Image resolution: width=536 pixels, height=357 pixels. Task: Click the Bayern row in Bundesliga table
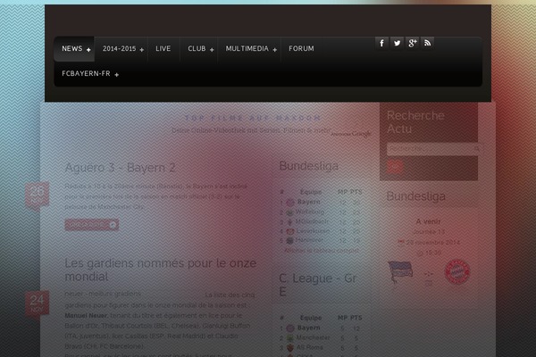(321, 203)
